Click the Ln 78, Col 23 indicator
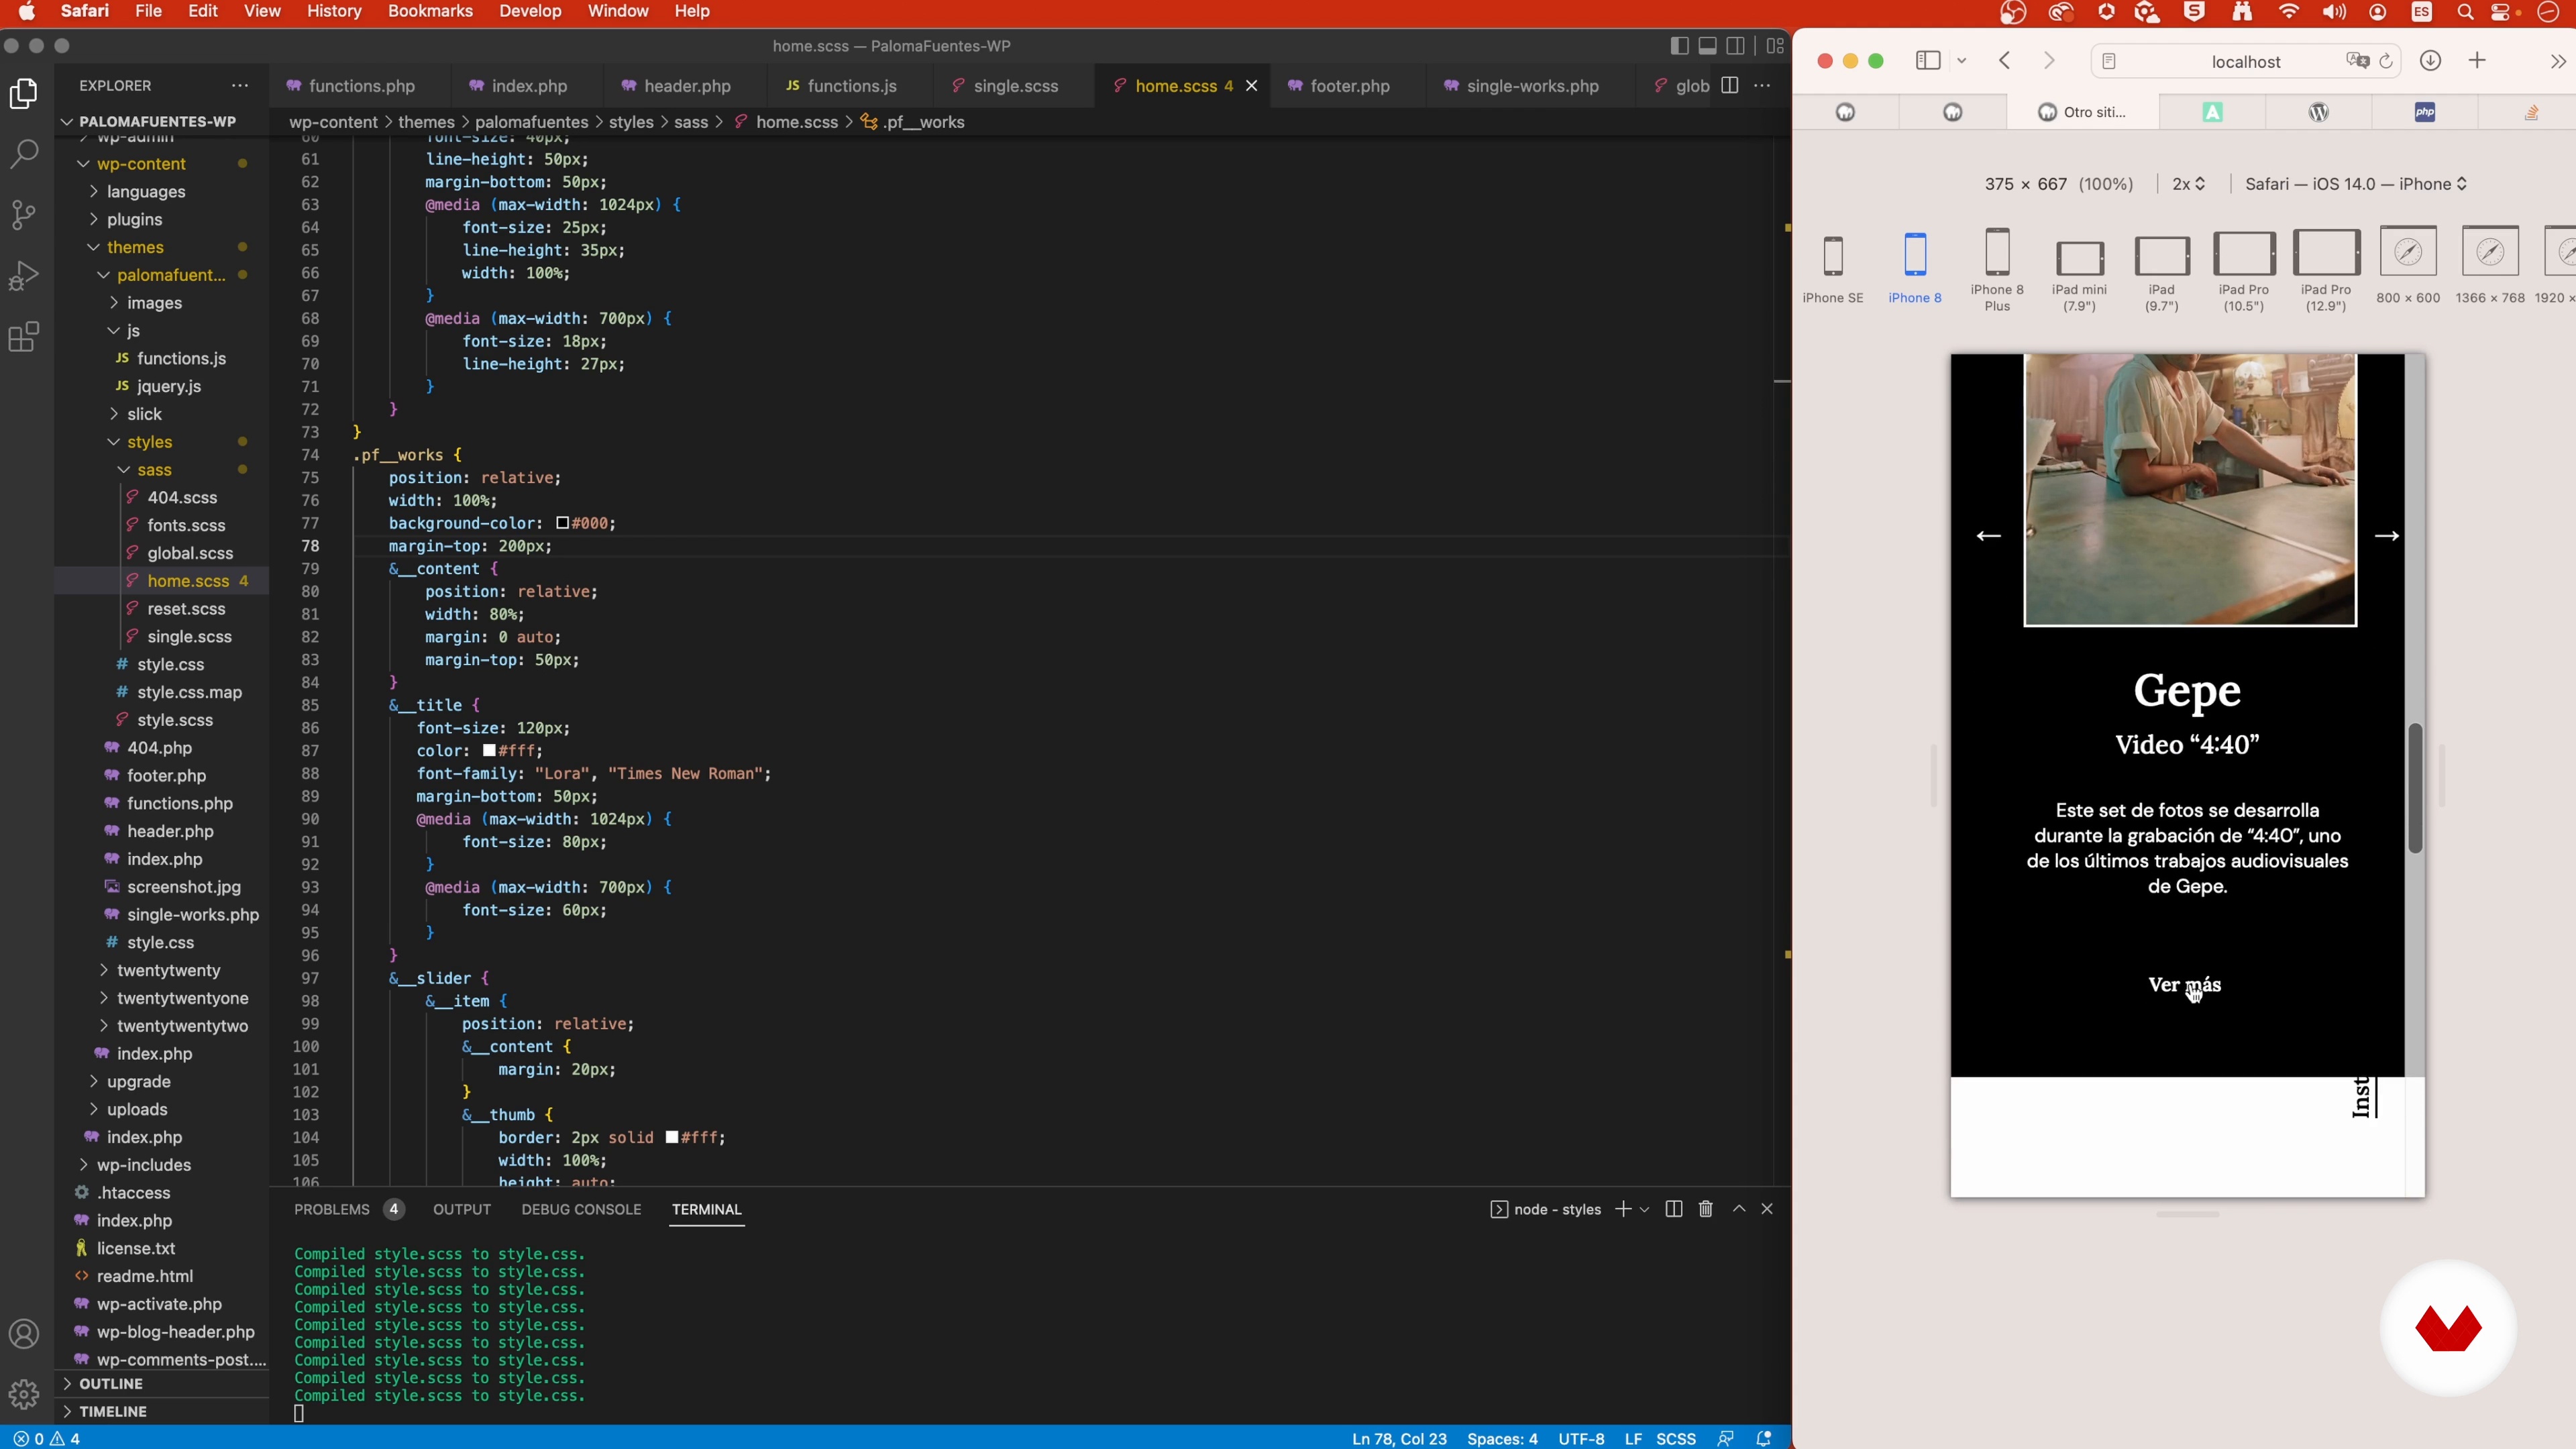2576x1449 pixels. click(1399, 1438)
